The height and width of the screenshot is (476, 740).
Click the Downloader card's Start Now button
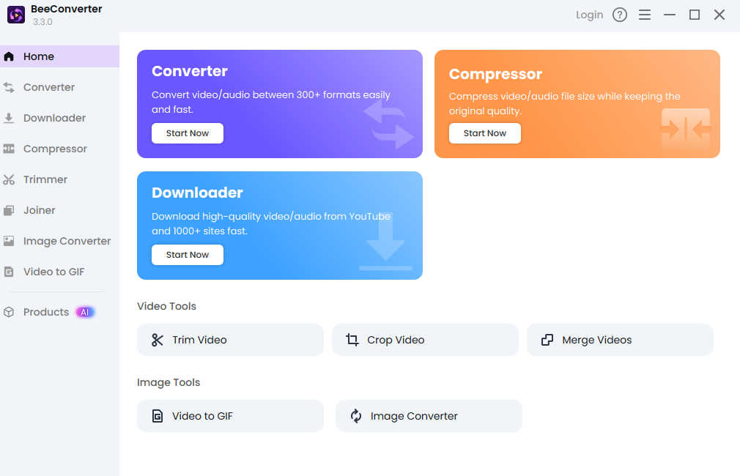[187, 254]
